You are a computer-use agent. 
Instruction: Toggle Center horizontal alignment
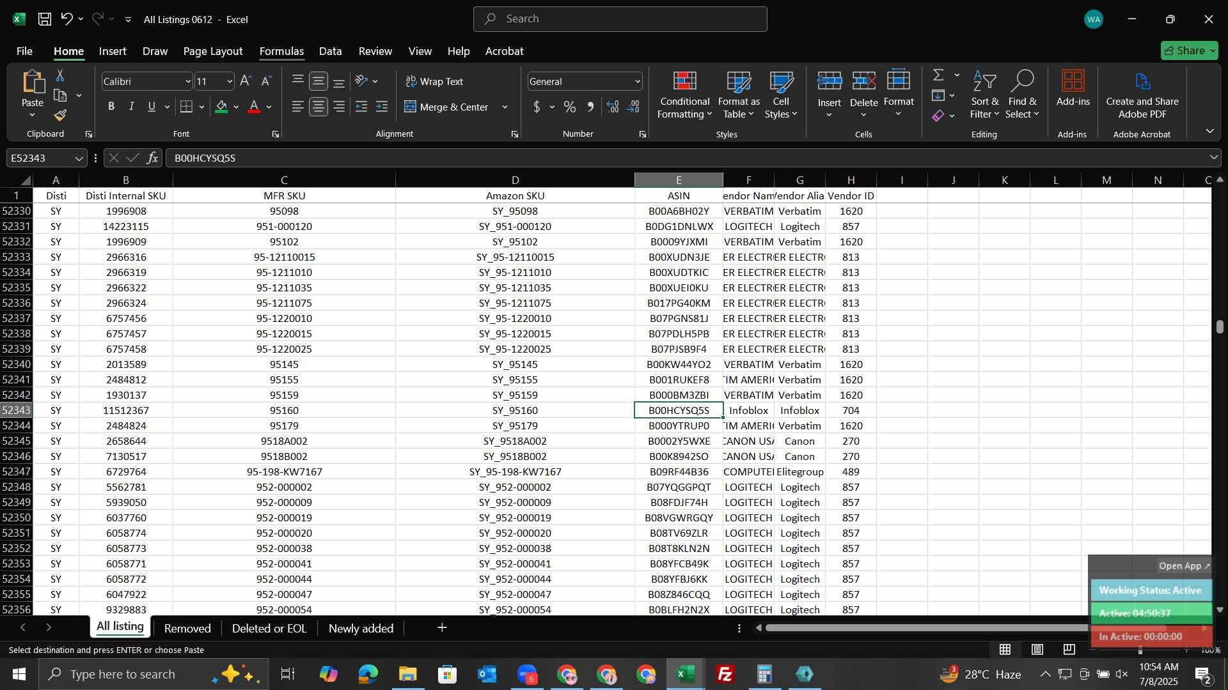click(318, 107)
